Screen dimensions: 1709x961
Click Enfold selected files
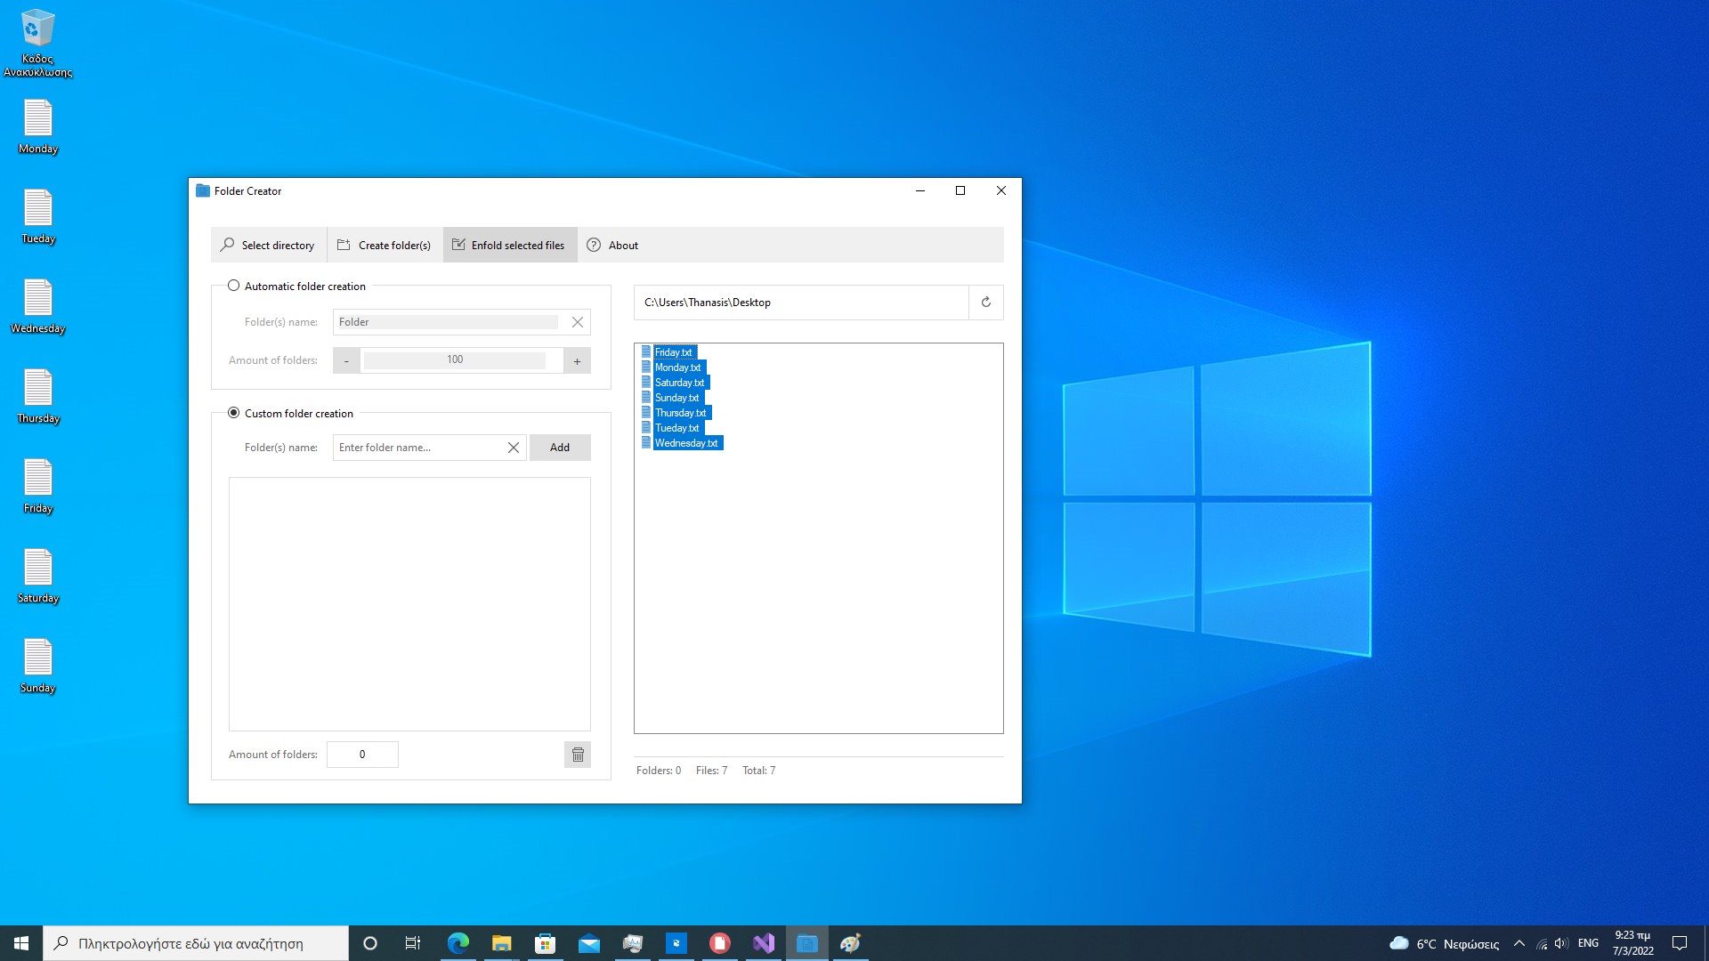click(509, 246)
